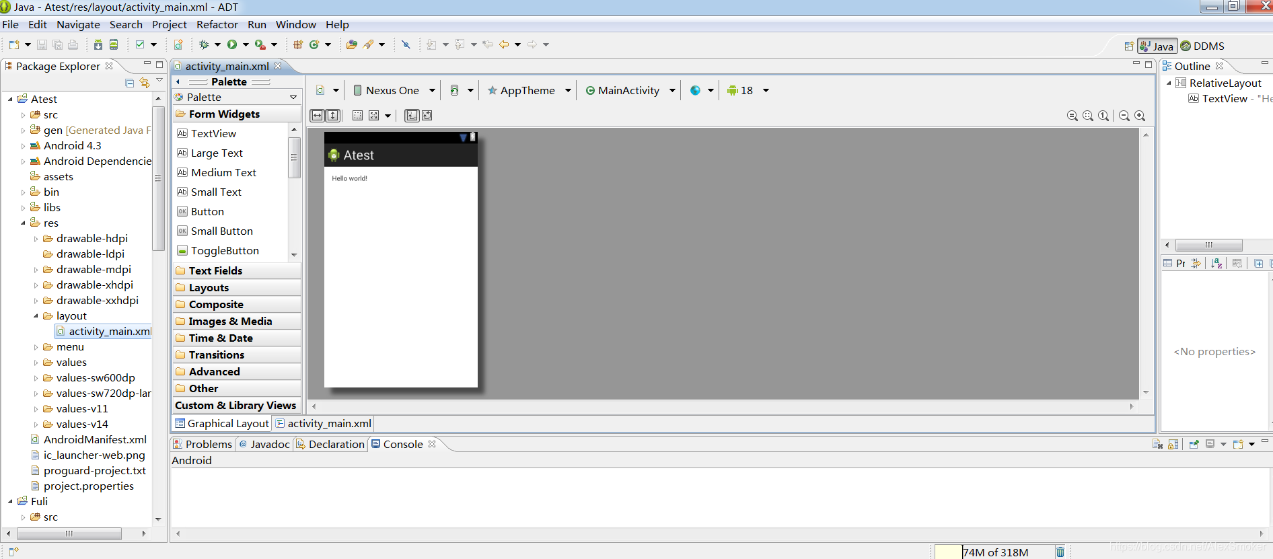Click the Open Perspective icon
Image resolution: width=1273 pixels, height=559 pixels.
1129,46
